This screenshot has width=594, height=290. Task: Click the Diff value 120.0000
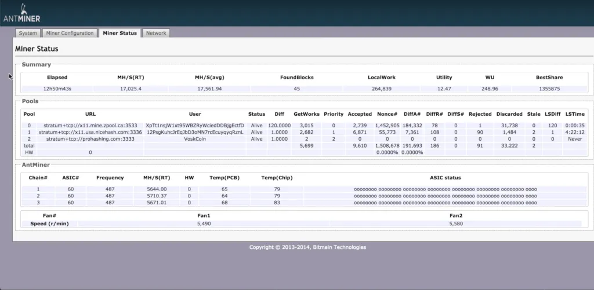(x=279, y=126)
